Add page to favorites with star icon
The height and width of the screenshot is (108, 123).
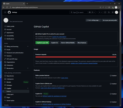(106, 7)
